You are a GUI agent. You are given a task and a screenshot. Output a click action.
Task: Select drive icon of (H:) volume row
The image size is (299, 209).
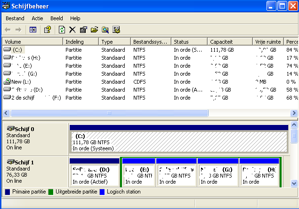7,57
